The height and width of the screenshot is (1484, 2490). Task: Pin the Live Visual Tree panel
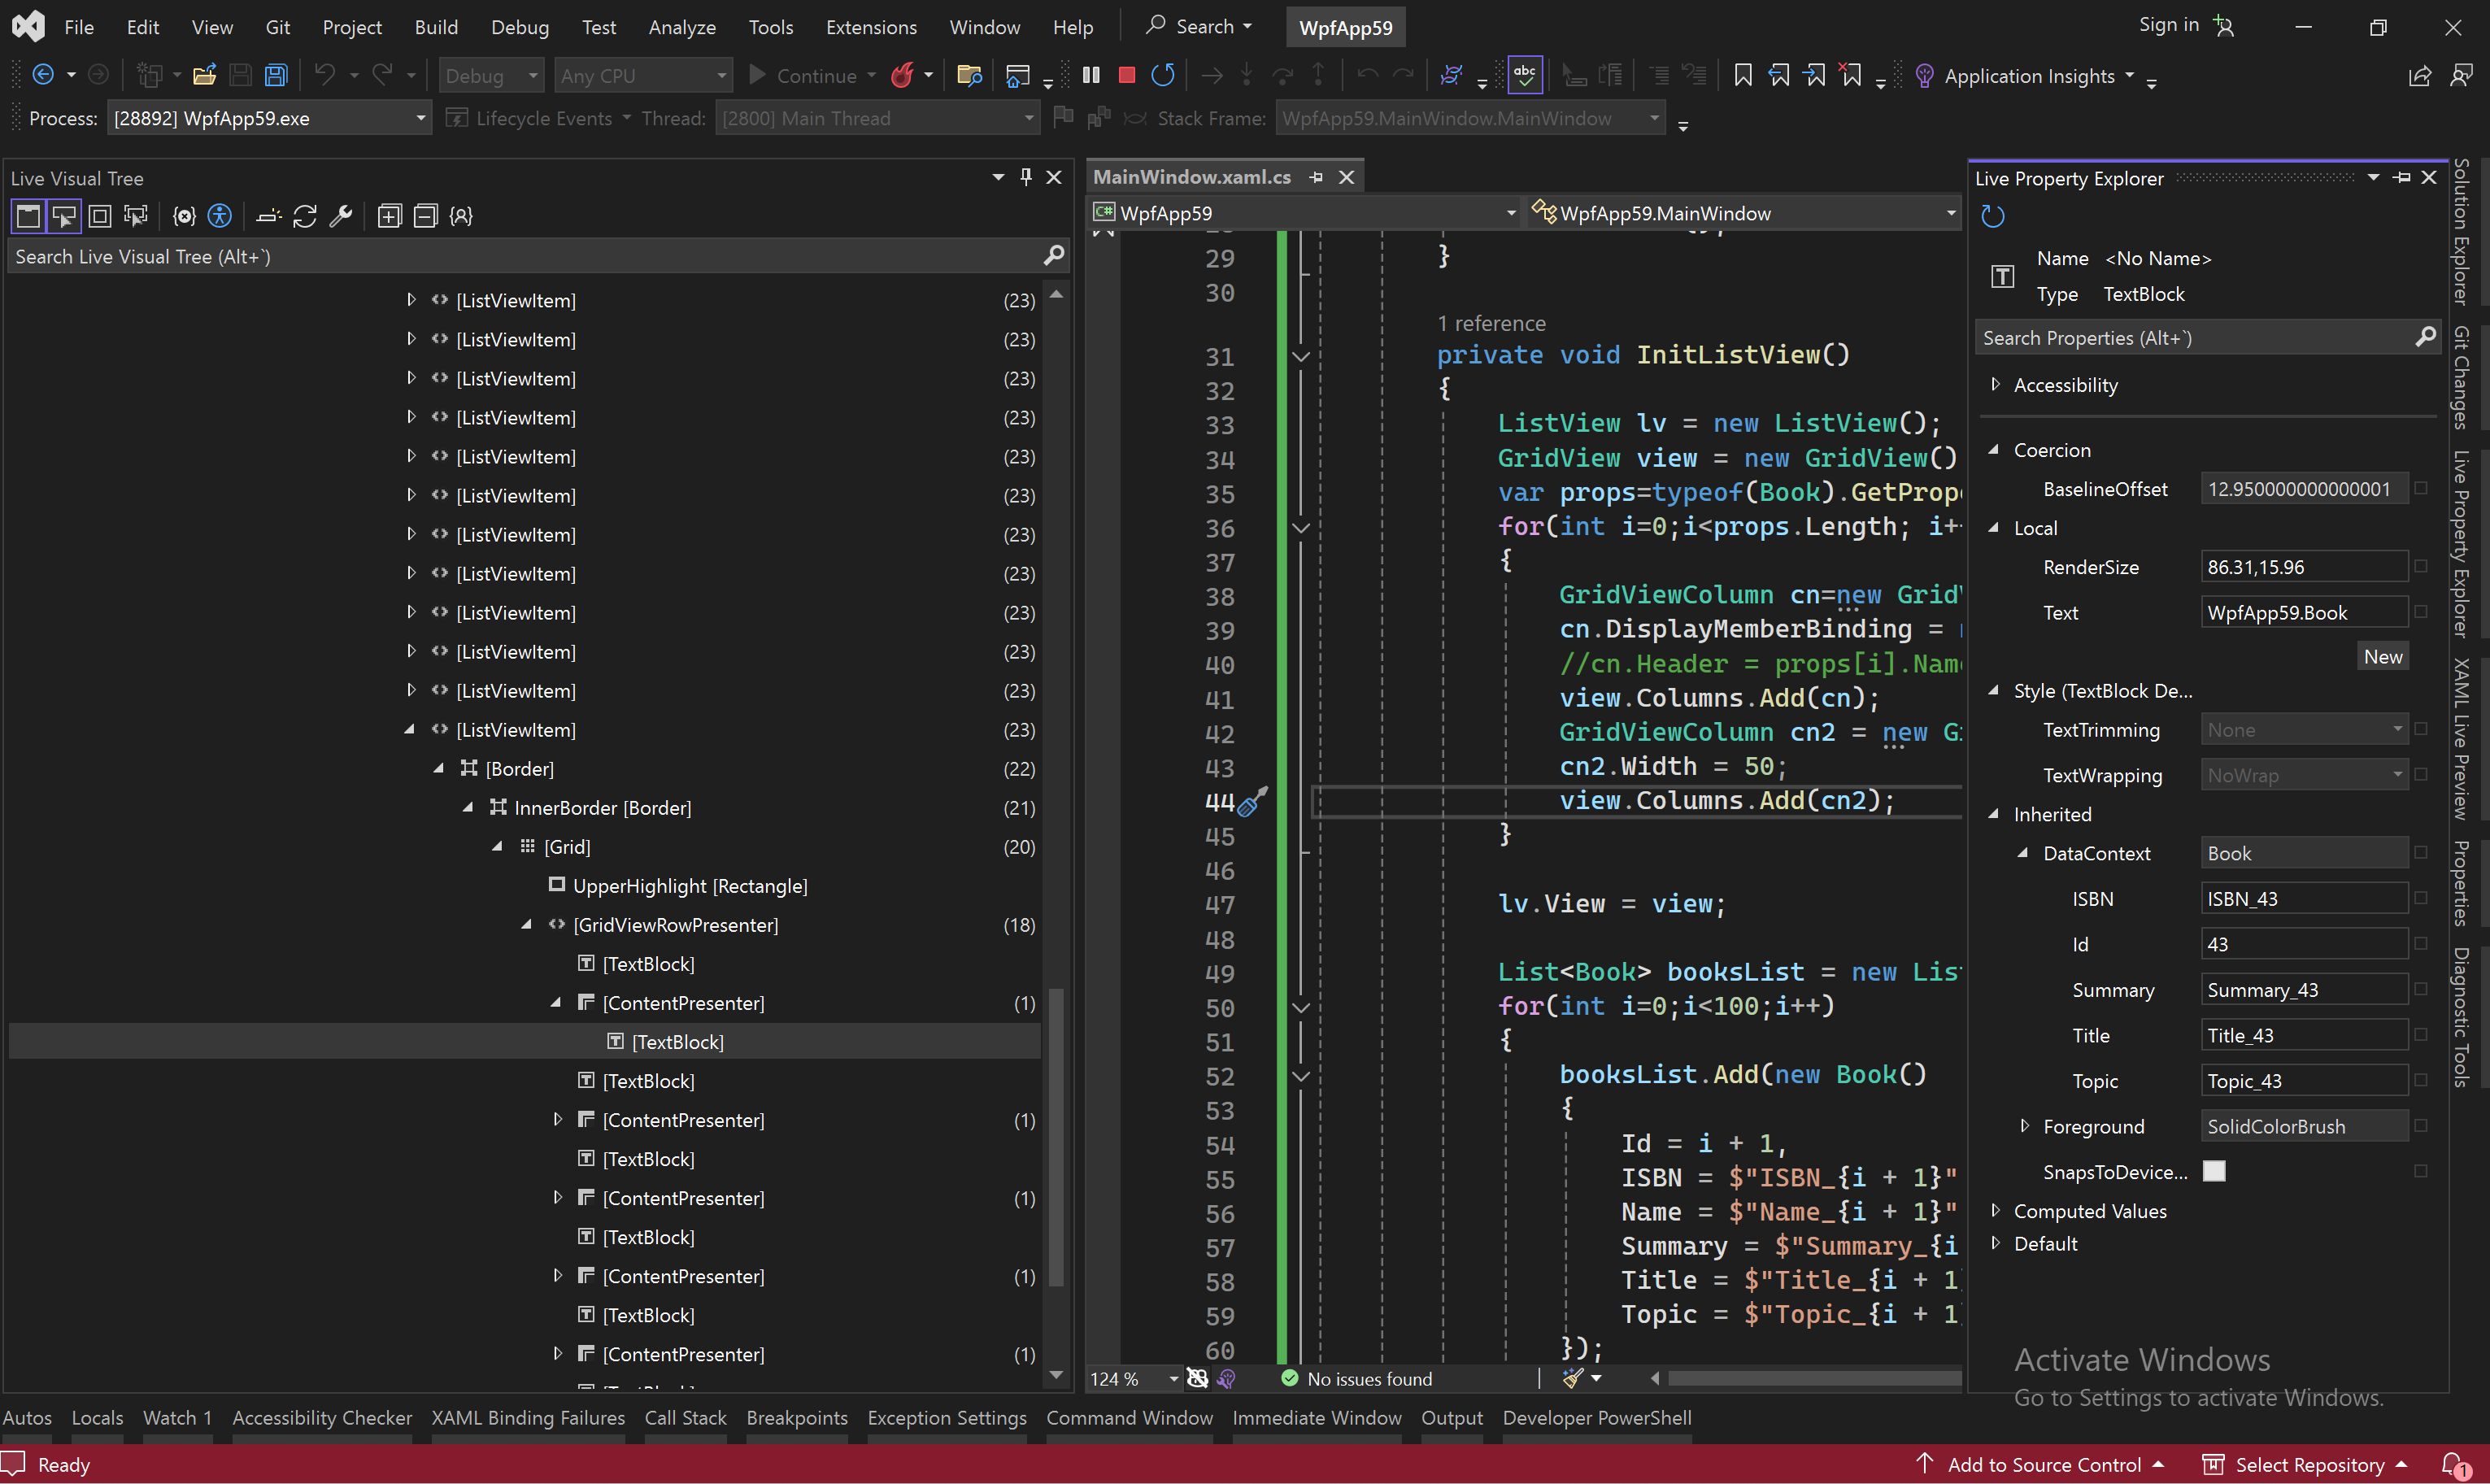pyautogui.click(x=1026, y=177)
